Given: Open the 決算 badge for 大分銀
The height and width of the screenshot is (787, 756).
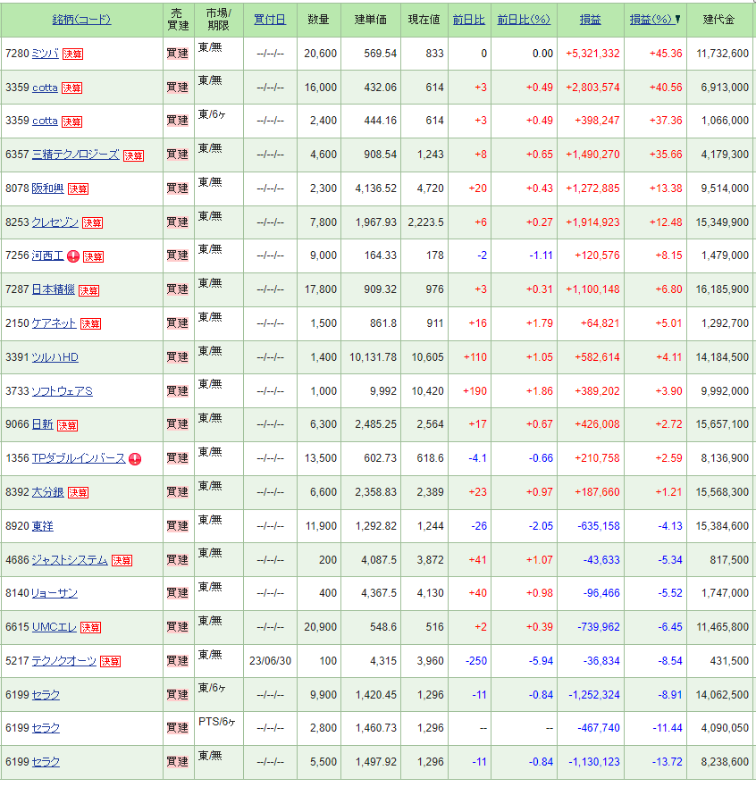Looking at the screenshot, I should pos(79,493).
